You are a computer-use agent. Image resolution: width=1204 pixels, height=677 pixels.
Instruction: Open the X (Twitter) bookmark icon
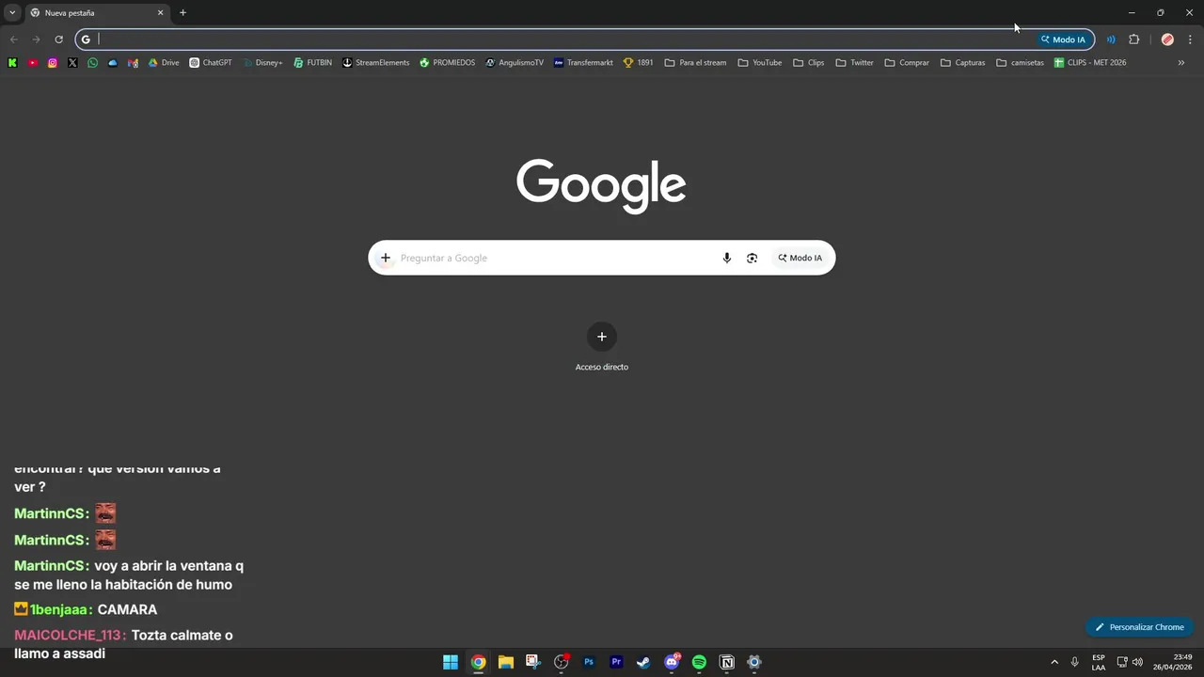click(x=72, y=63)
